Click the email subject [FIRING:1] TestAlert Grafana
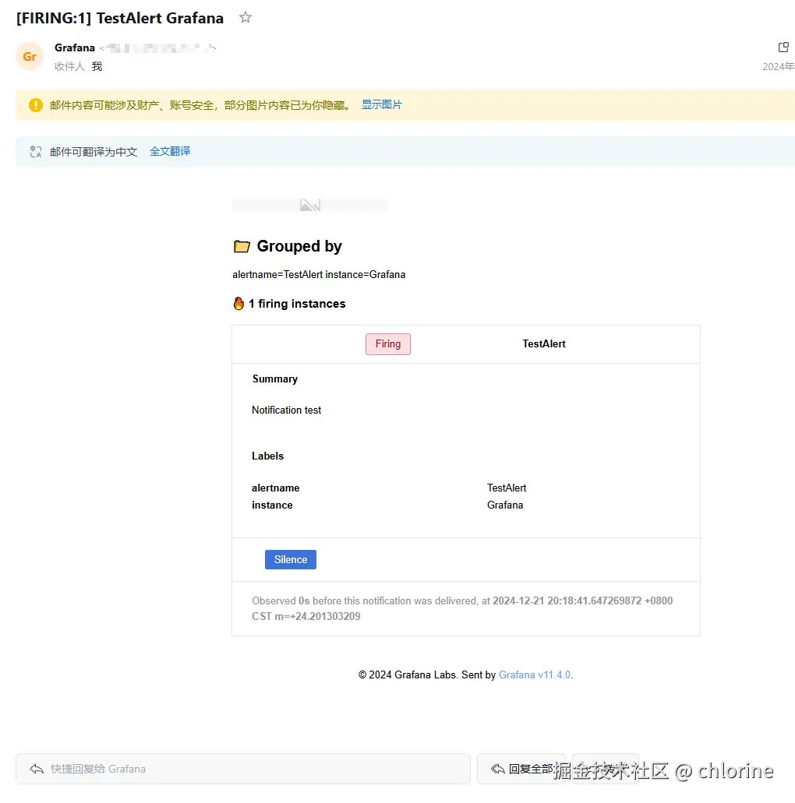The width and height of the screenshot is (795, 803). (120, 18)
